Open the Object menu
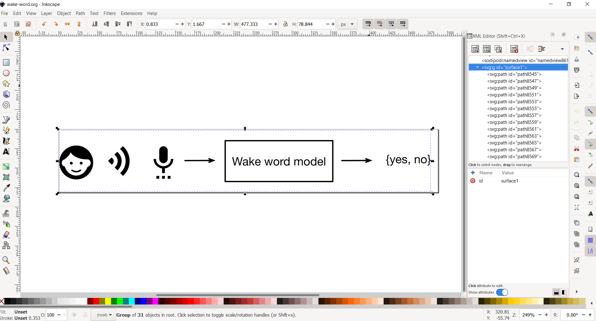Screen dimensions: 596x321 point(64,13)
